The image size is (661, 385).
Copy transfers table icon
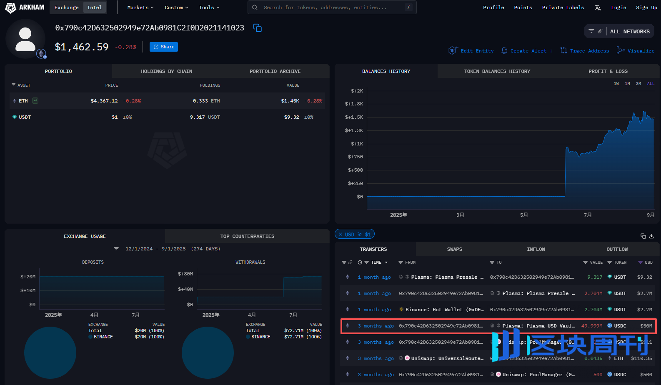(643, 236)
